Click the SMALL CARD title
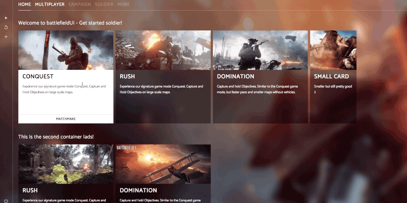The height and width of the screenshot is (203, 407). [x=331, y=76]
